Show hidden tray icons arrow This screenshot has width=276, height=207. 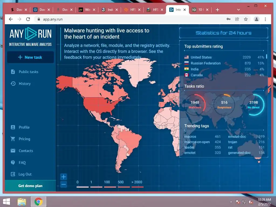[x=231, y=202]
